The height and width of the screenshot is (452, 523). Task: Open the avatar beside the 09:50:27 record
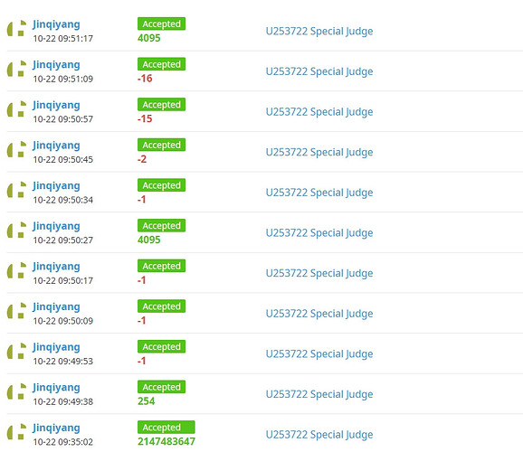pos(16,230)
